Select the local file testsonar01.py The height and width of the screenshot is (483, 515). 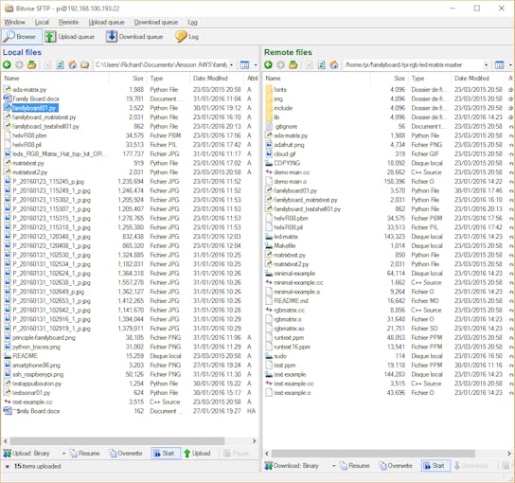tap(31, 393)
